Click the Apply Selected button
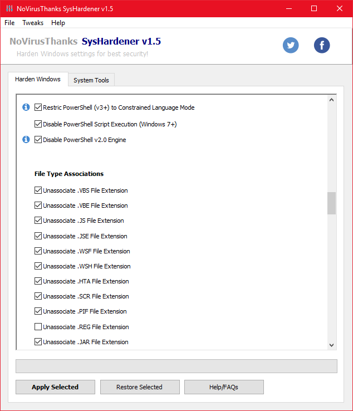 click(55, 387)
